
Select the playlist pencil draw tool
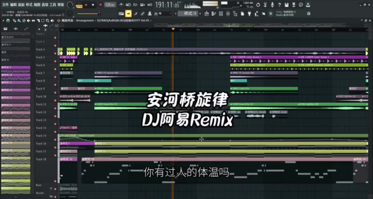pyautogui.click(x=15, y=21)
